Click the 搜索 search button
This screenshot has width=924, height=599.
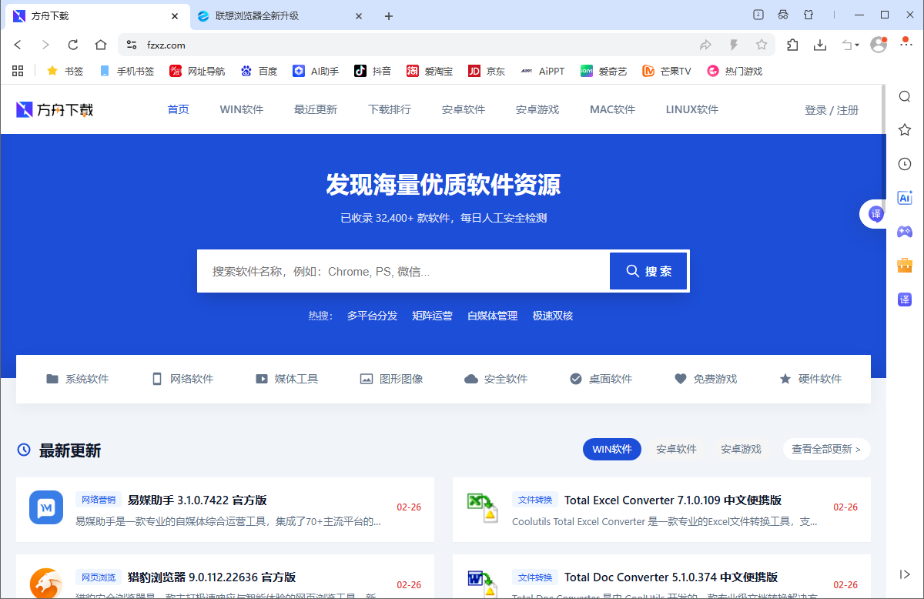648,270
